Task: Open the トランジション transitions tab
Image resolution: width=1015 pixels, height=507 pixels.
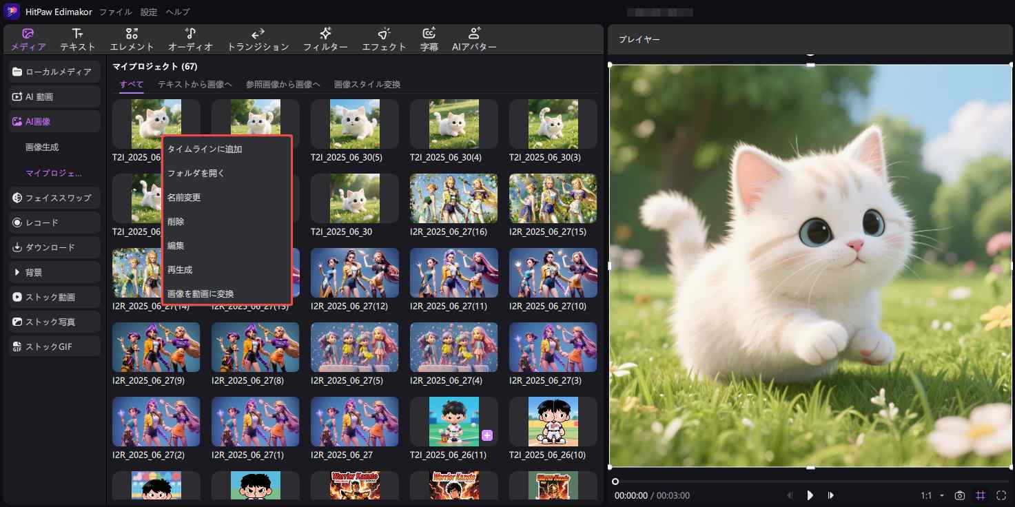Action: pos(258,40)
